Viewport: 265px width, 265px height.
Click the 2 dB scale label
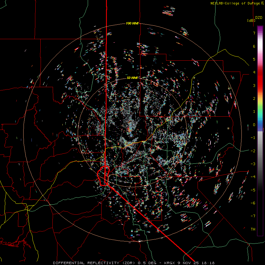(254, 99)
